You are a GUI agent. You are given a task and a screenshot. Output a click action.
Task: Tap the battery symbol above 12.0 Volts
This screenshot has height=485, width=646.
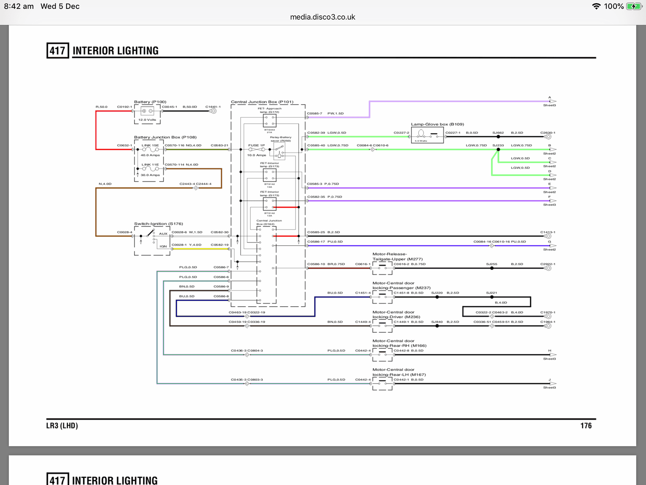click(x=147, y=111)
